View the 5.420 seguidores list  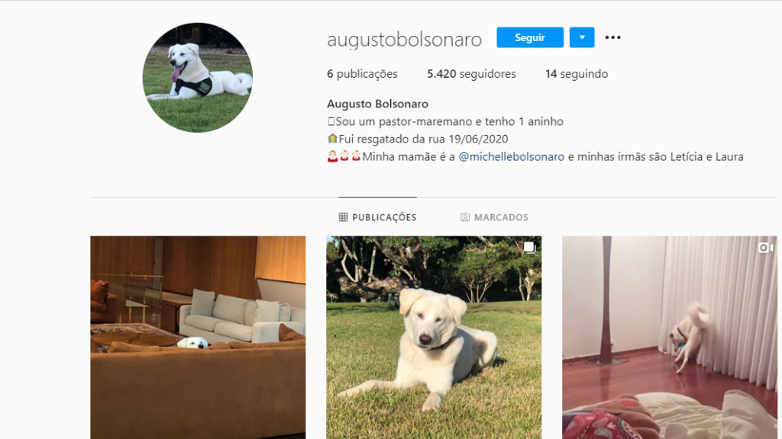click(471, 74)
